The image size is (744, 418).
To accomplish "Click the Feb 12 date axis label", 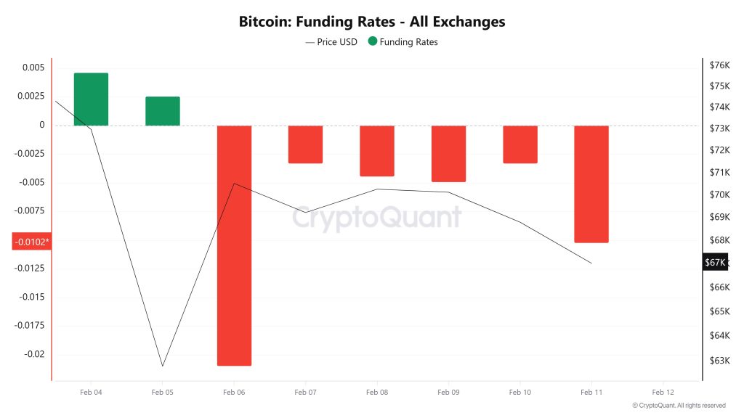I will (663, 392).
